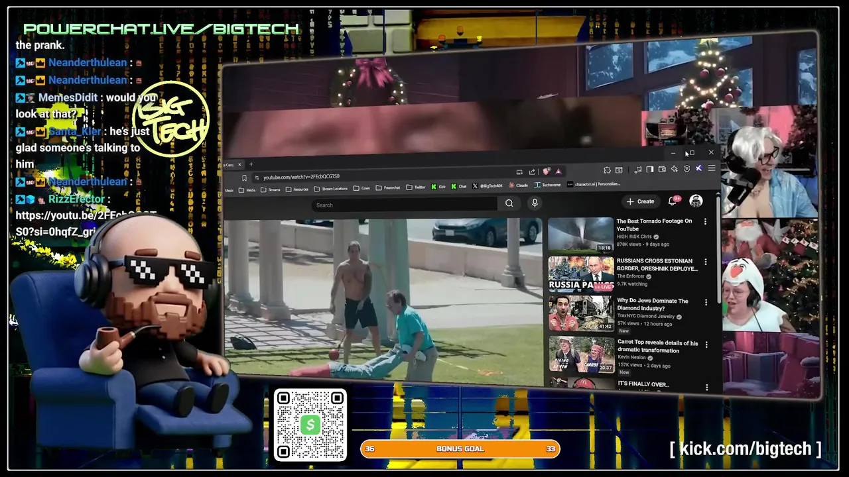
Task: Open the Powerchat bookmarks folder
Action: click(x=388, y=187)
